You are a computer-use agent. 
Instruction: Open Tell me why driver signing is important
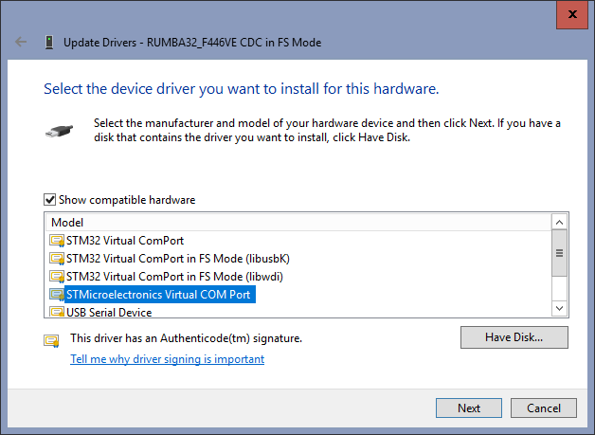pyautogui.click(x=168, y=359)
